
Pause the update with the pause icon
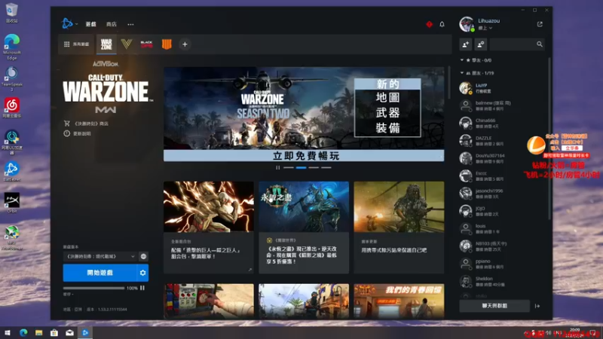pyautogui.click(x=142, y=288)
